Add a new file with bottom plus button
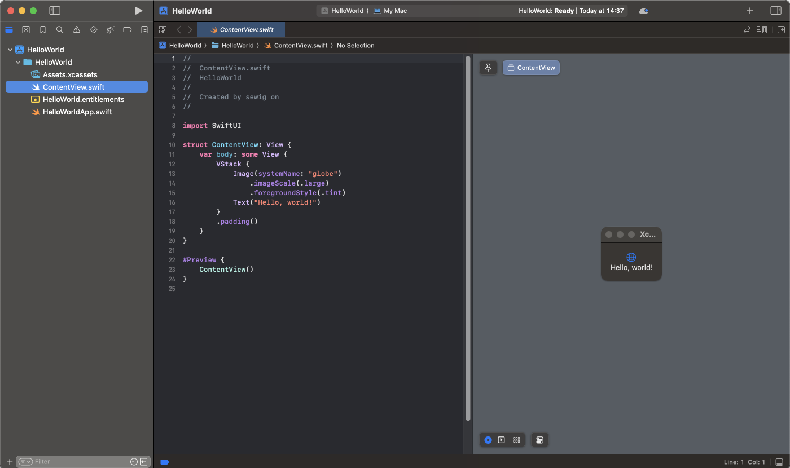790x468 pixels. coord(9,462)
